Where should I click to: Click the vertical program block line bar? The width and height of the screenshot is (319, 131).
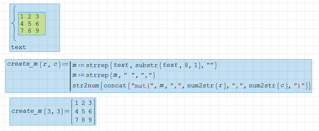(x=70, y=75)
